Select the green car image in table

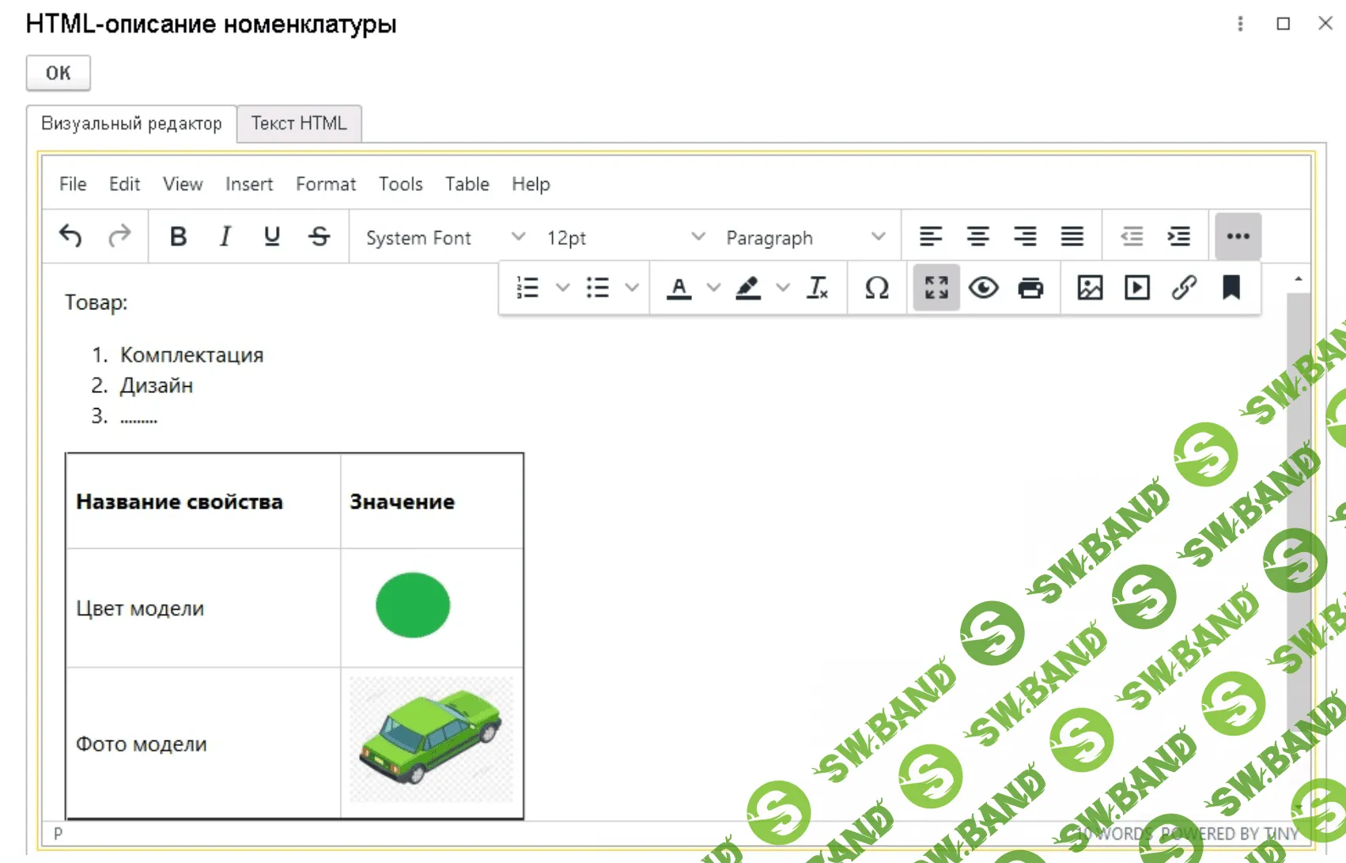(x=431, y=740)
